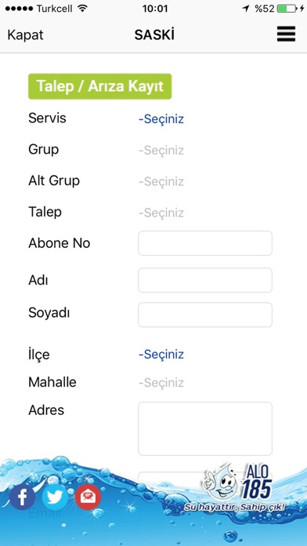Tap the Talep / Arıza Kayıt green header
This screenshot has width=307, height=546.
click(99, 86)
